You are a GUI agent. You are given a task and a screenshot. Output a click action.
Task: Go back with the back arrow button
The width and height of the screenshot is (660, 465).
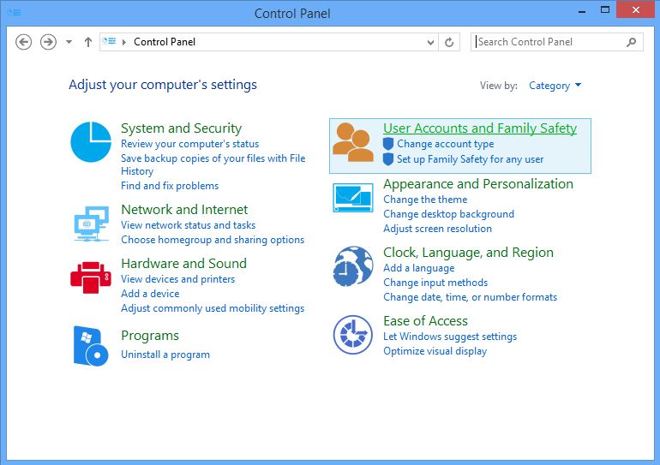(24, 42)
